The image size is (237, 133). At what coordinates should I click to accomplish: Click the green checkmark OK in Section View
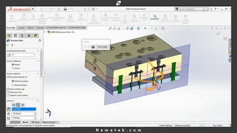pos(8,45)
